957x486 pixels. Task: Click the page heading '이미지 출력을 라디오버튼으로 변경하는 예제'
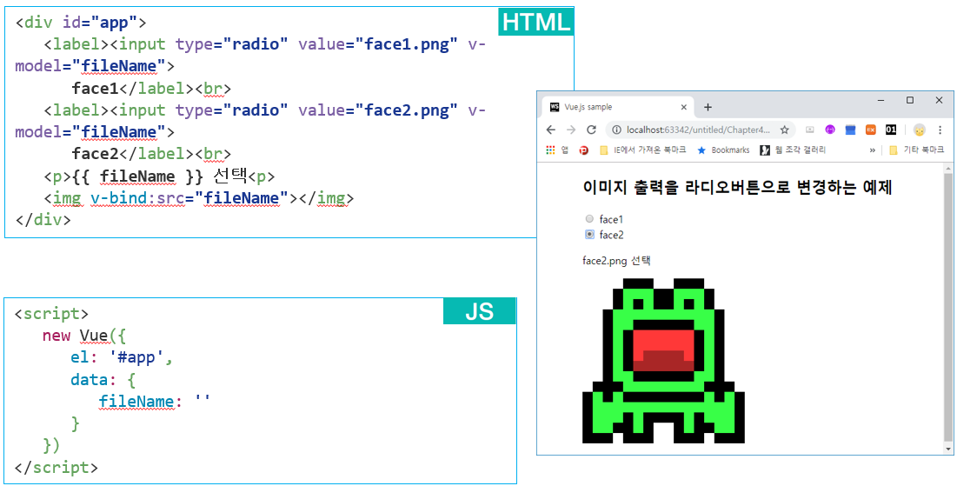[738, 188]
